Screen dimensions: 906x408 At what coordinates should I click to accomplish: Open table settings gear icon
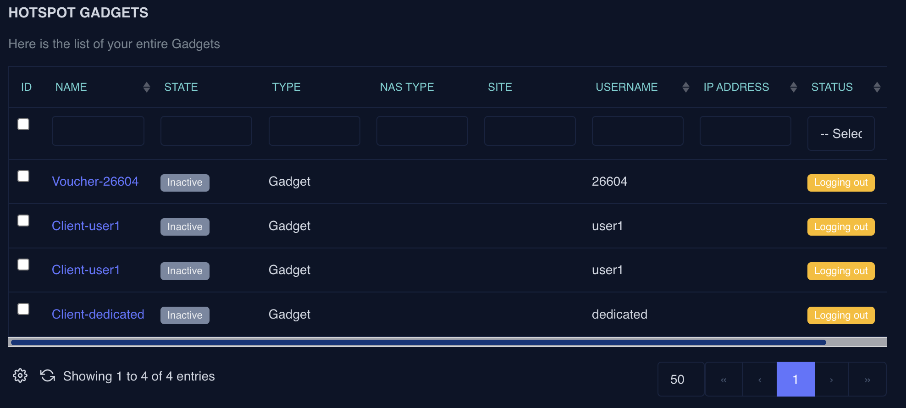[x=20, y=376]
